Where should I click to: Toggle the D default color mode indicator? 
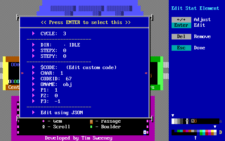(x=221, y=133)
